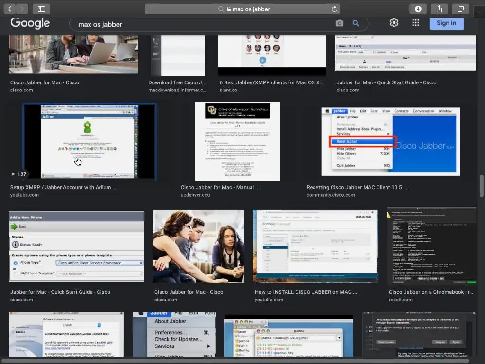Click the community.cisco.com source text
Viewport: 485px width, 364px height.
pos(331,195)
